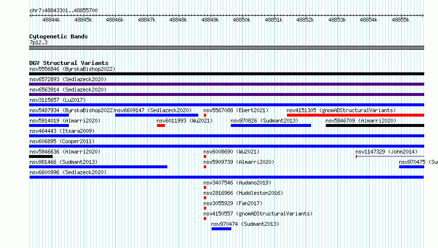Click the red marker under nsv5909739
The width and height of the screenshot is (438, 248).
tap(205, 167)
